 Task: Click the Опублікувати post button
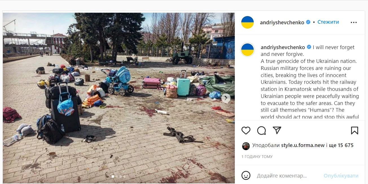tap(341, 176)
